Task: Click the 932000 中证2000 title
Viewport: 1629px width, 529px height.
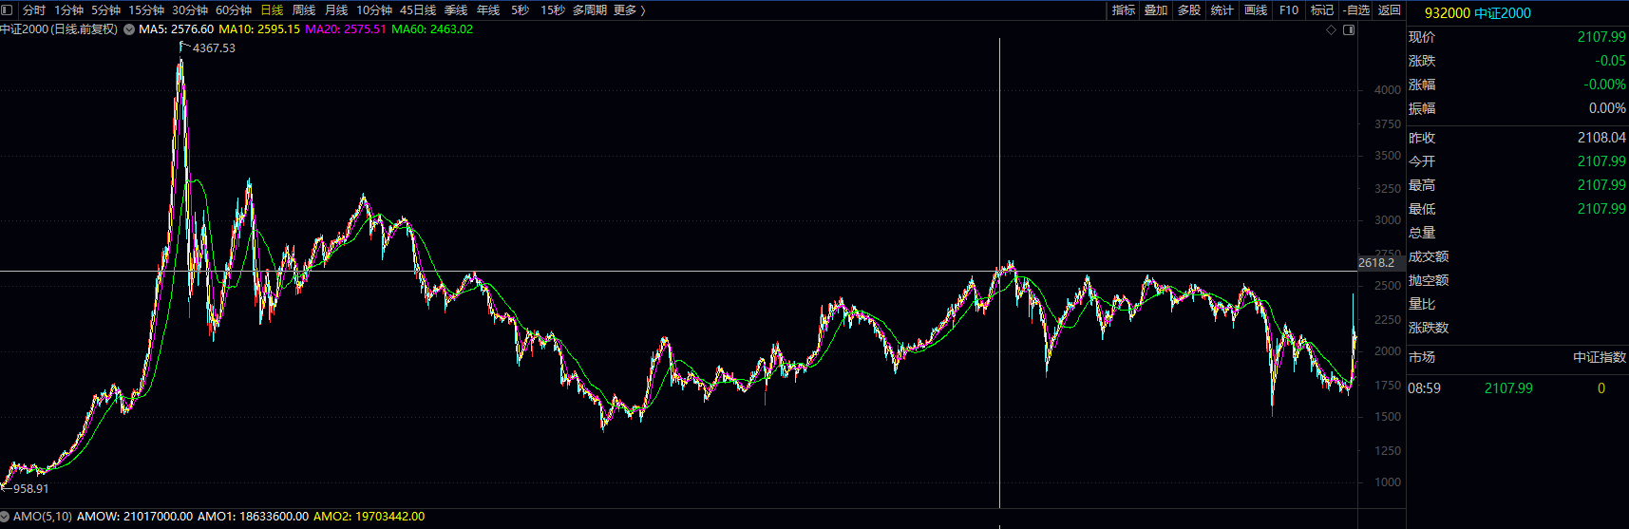Action: point(1478,13)
